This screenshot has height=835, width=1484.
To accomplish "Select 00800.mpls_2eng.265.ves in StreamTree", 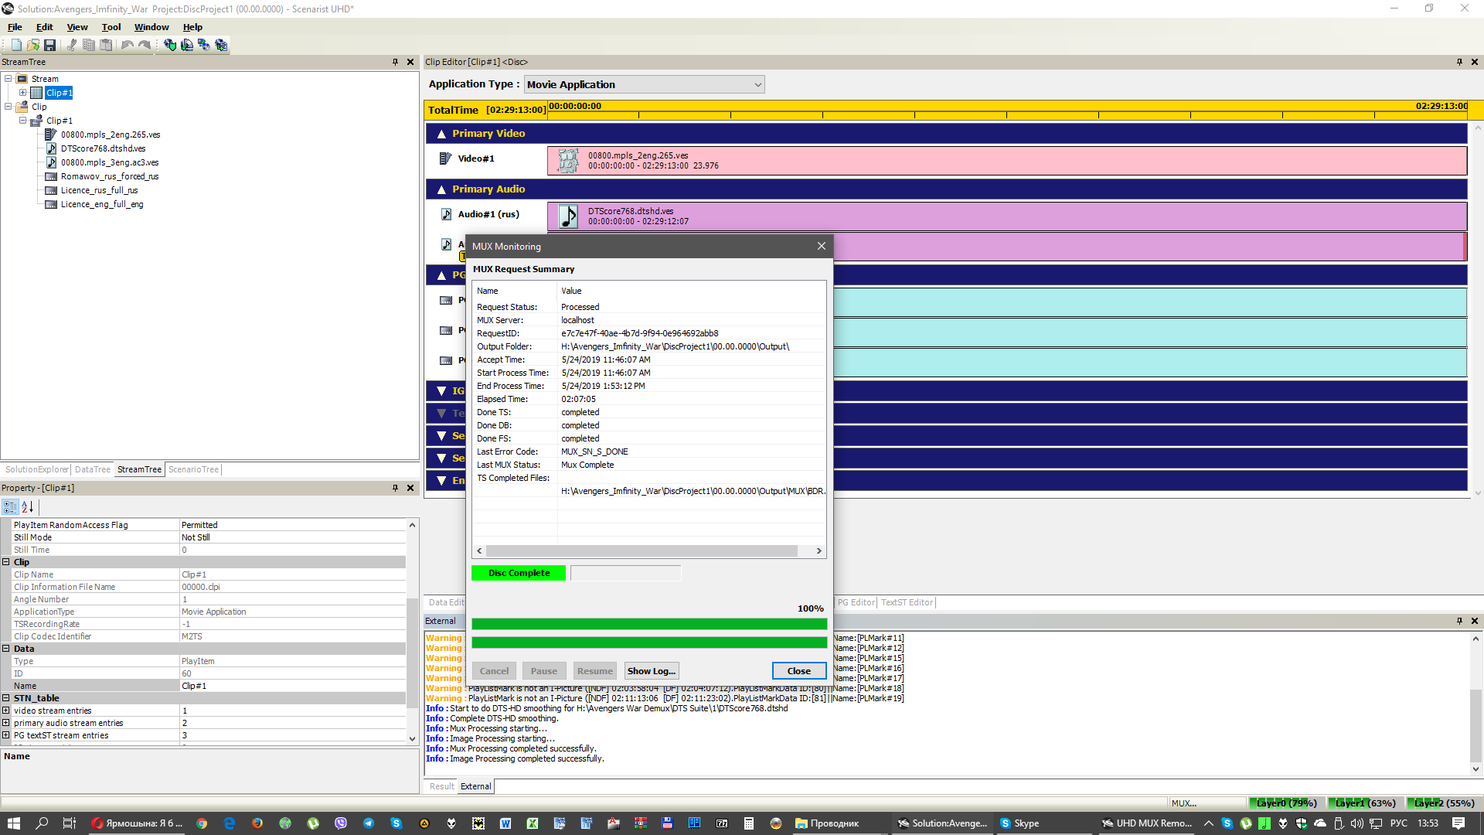I will tap(110, 135).
